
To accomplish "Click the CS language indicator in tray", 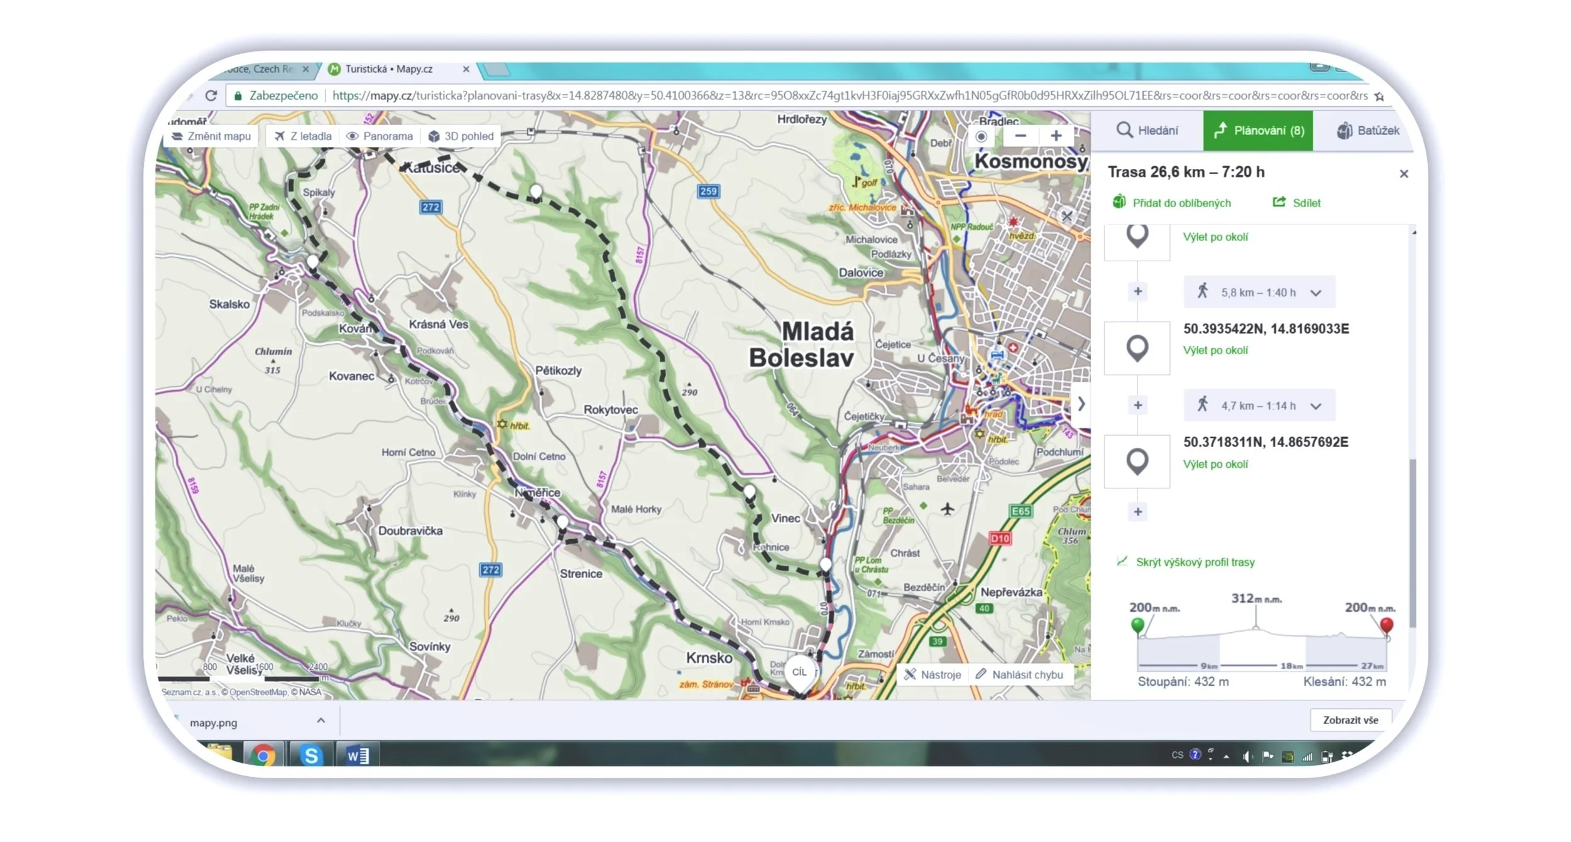I will click(x=1177, y=755).
